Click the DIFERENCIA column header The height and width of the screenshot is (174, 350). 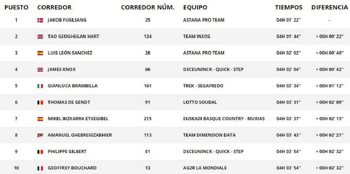click(x=329, y=7)
